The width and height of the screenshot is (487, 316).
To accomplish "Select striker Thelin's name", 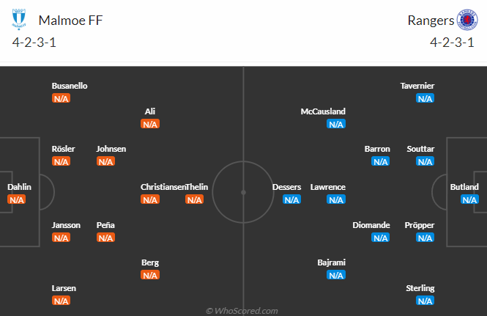I will [197, 187].
